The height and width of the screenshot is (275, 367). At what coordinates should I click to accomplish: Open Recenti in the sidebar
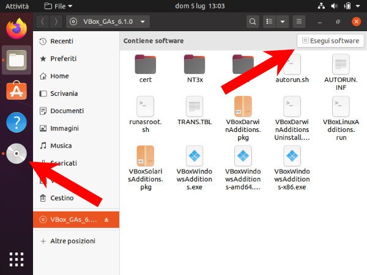(76, 42)
